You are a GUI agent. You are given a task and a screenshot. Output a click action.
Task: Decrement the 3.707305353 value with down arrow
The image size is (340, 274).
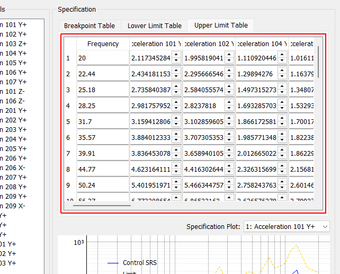pyautogui.click(x=229, y=140)
